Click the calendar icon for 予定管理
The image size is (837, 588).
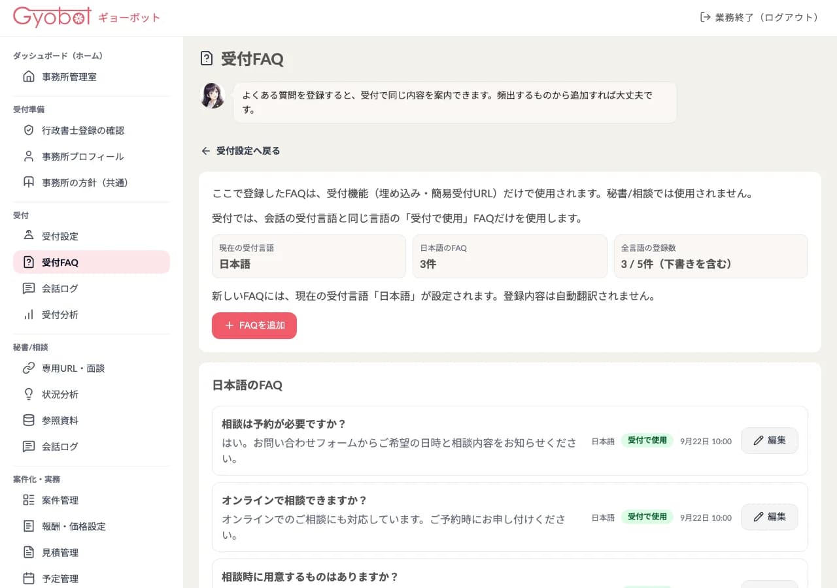[29, 578]
